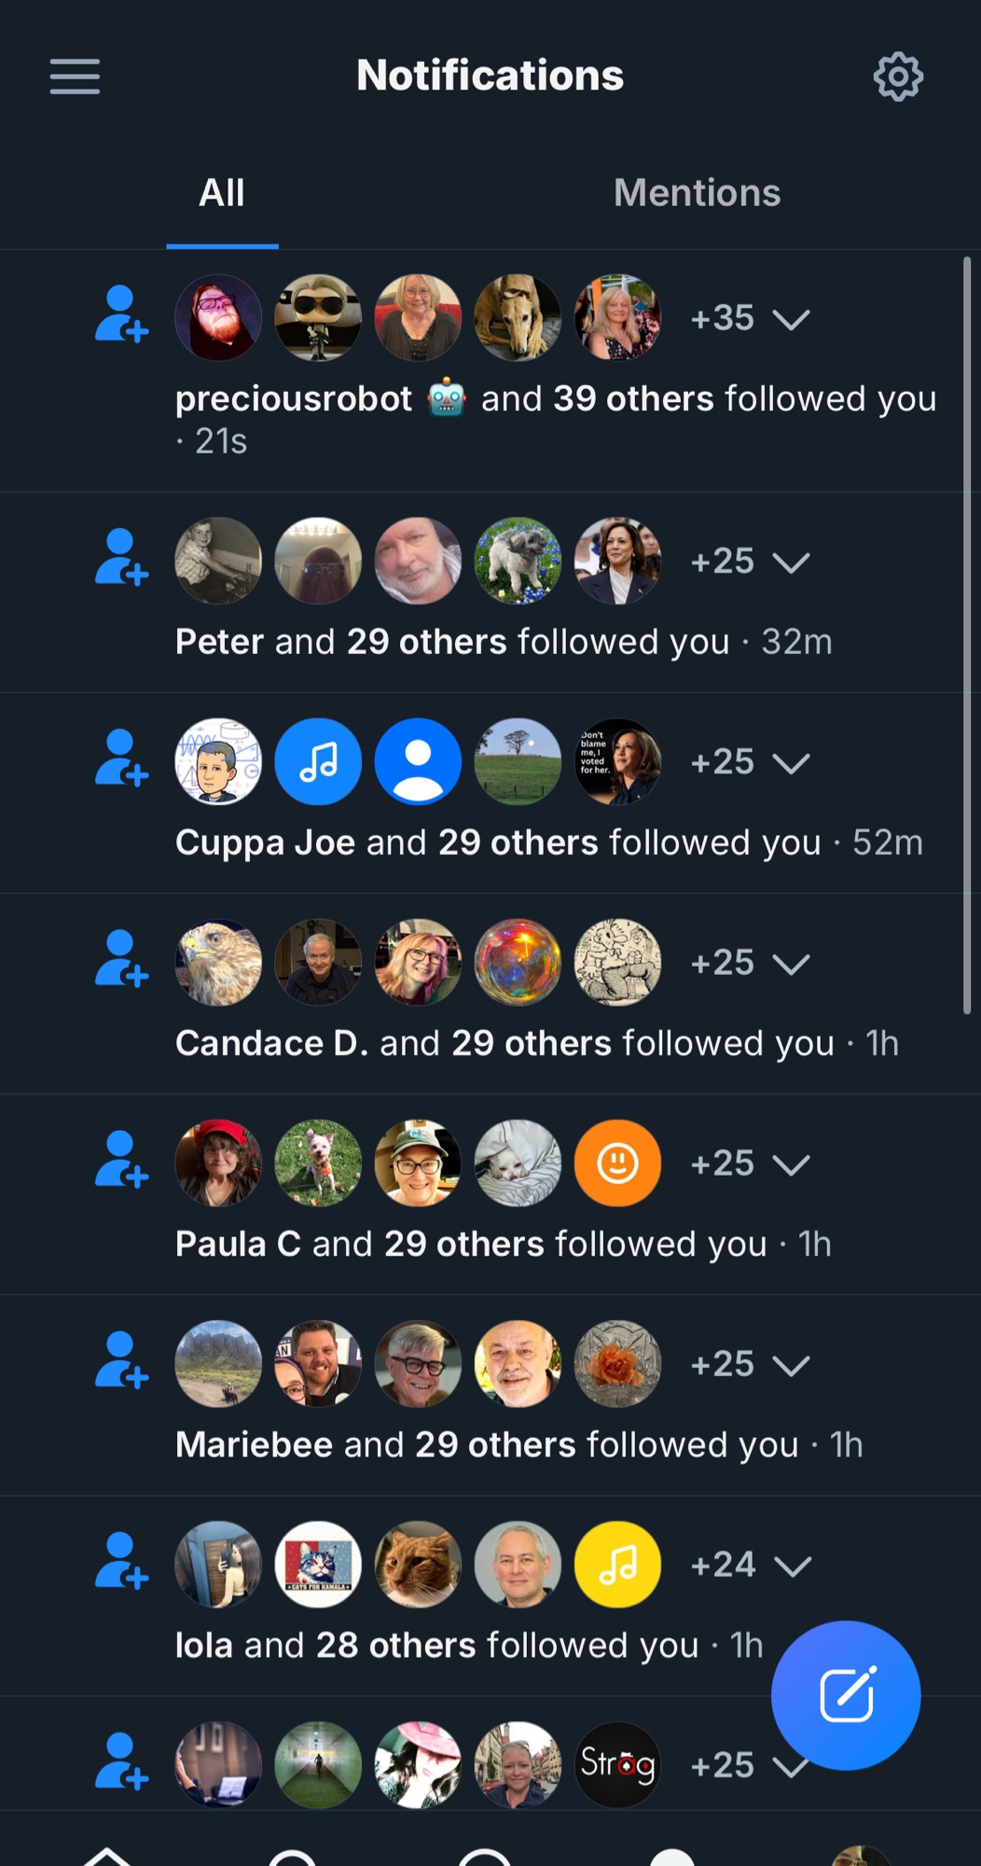Open the blue default person avatar
Viewport: 981px width, 1866px height.
pos(418,761)
